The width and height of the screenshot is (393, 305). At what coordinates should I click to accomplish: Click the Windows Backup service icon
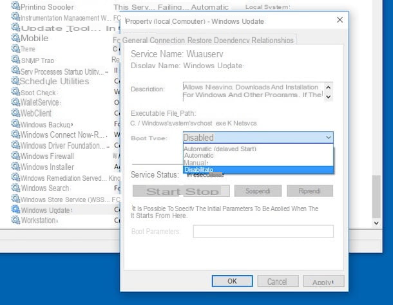click(15, 124)
